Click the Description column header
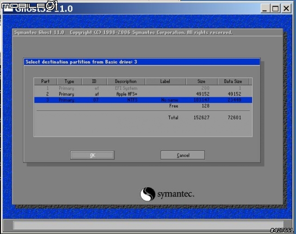296x234 pixels. 126,82
